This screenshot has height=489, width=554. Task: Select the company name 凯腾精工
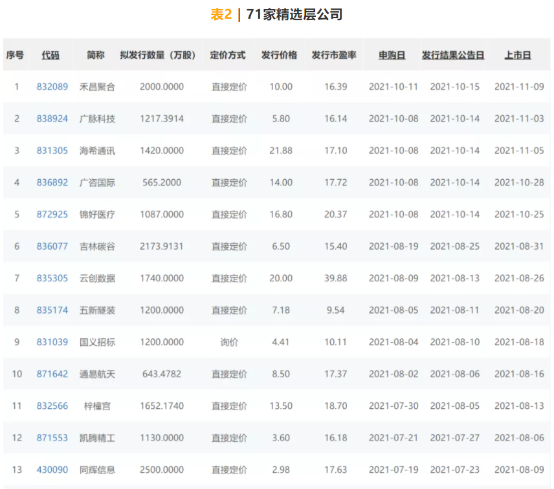97,438
